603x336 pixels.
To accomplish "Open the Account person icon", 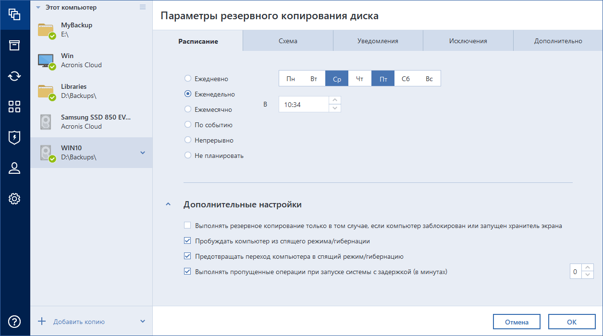I will pos(14,168).
